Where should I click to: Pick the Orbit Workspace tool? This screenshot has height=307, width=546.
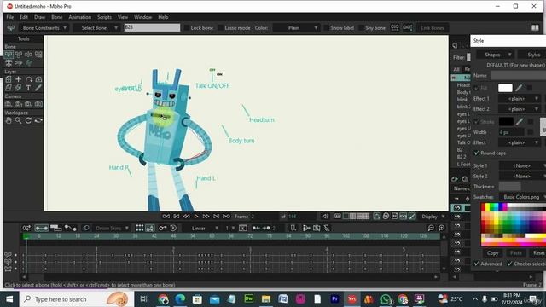pyautogui.click(x=38, y=120)
